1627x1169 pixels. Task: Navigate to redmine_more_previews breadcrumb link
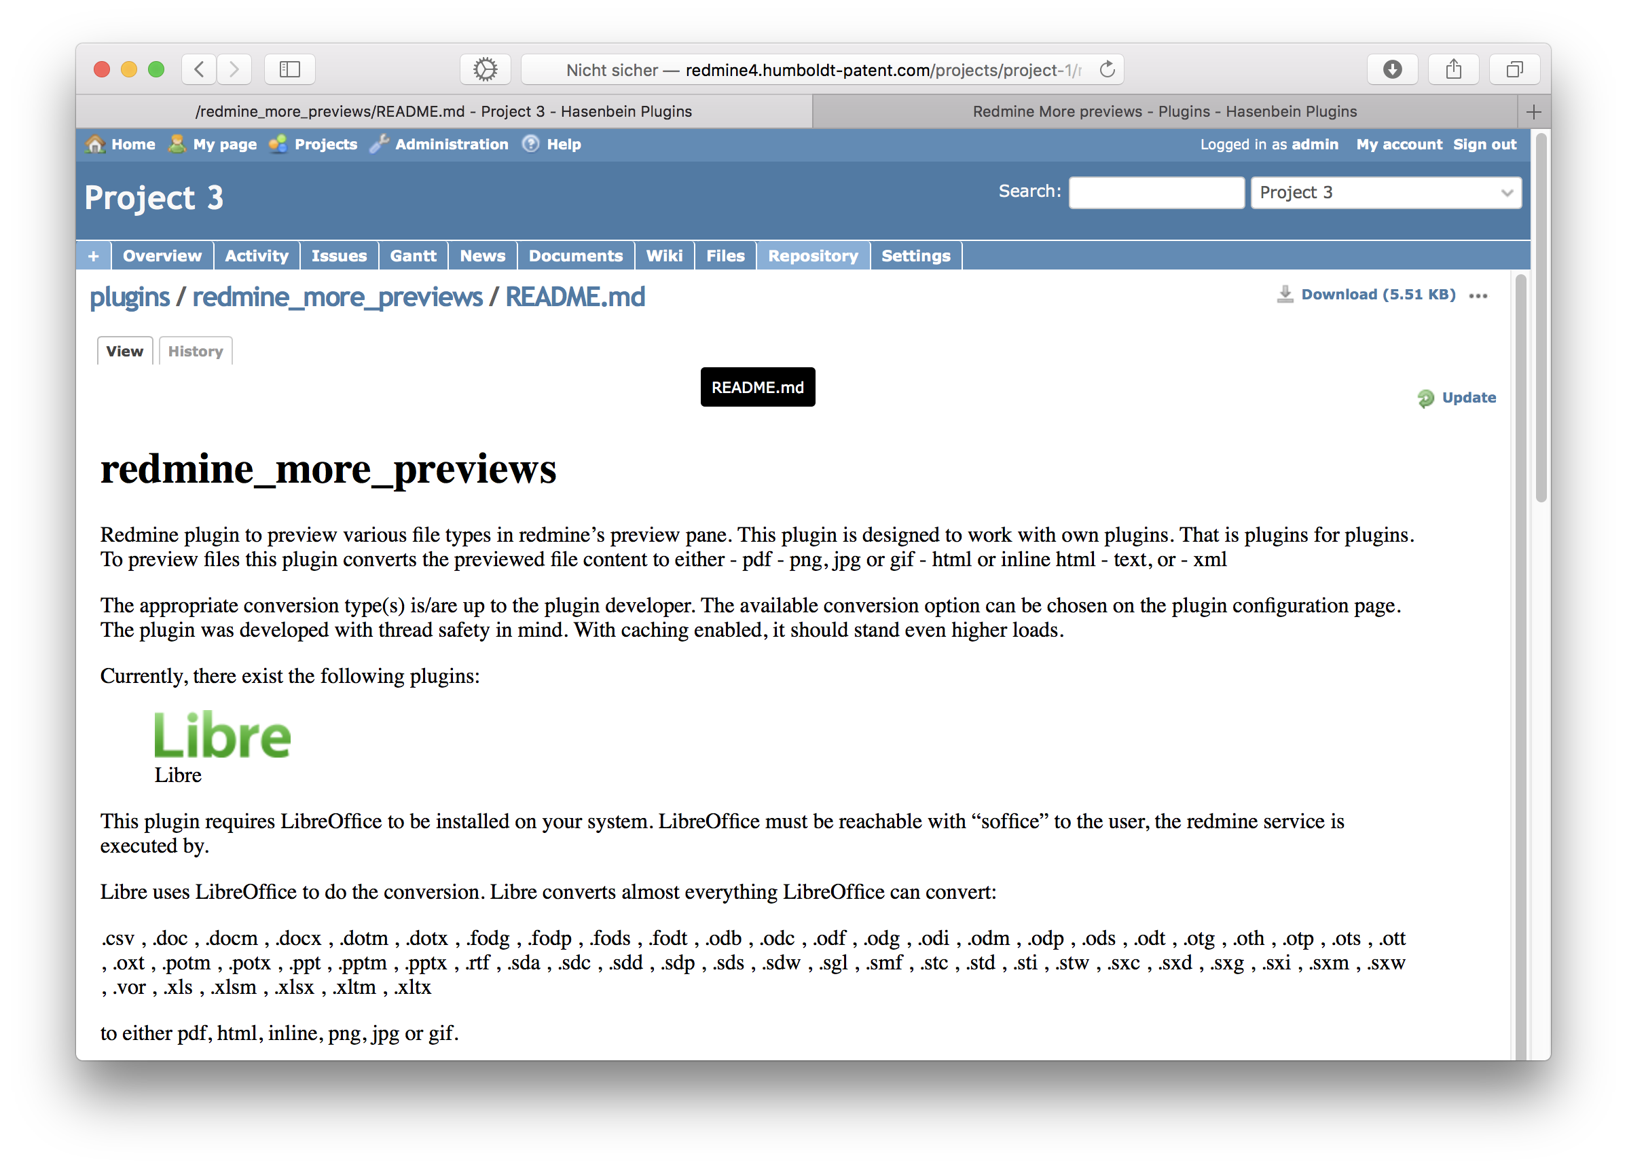[x=337, y=297]
